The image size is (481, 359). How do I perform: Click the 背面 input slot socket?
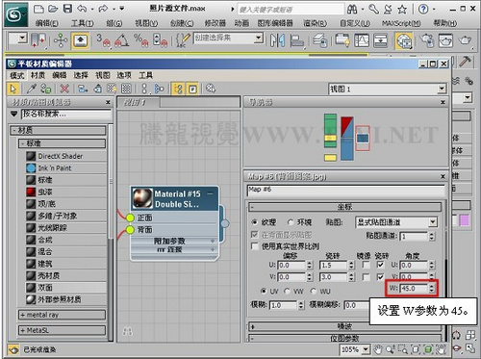coord(130,230)
